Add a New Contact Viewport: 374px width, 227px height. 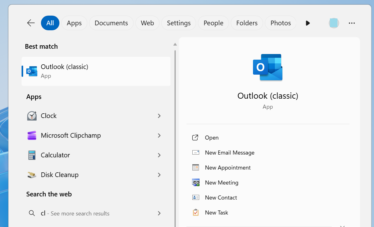pos(221,197)
